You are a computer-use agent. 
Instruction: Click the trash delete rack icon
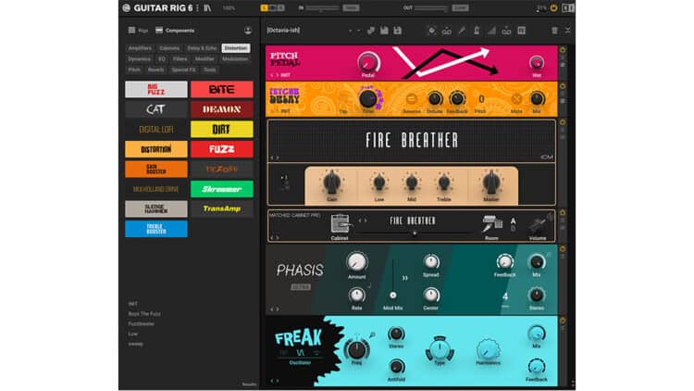coord(554,31)
